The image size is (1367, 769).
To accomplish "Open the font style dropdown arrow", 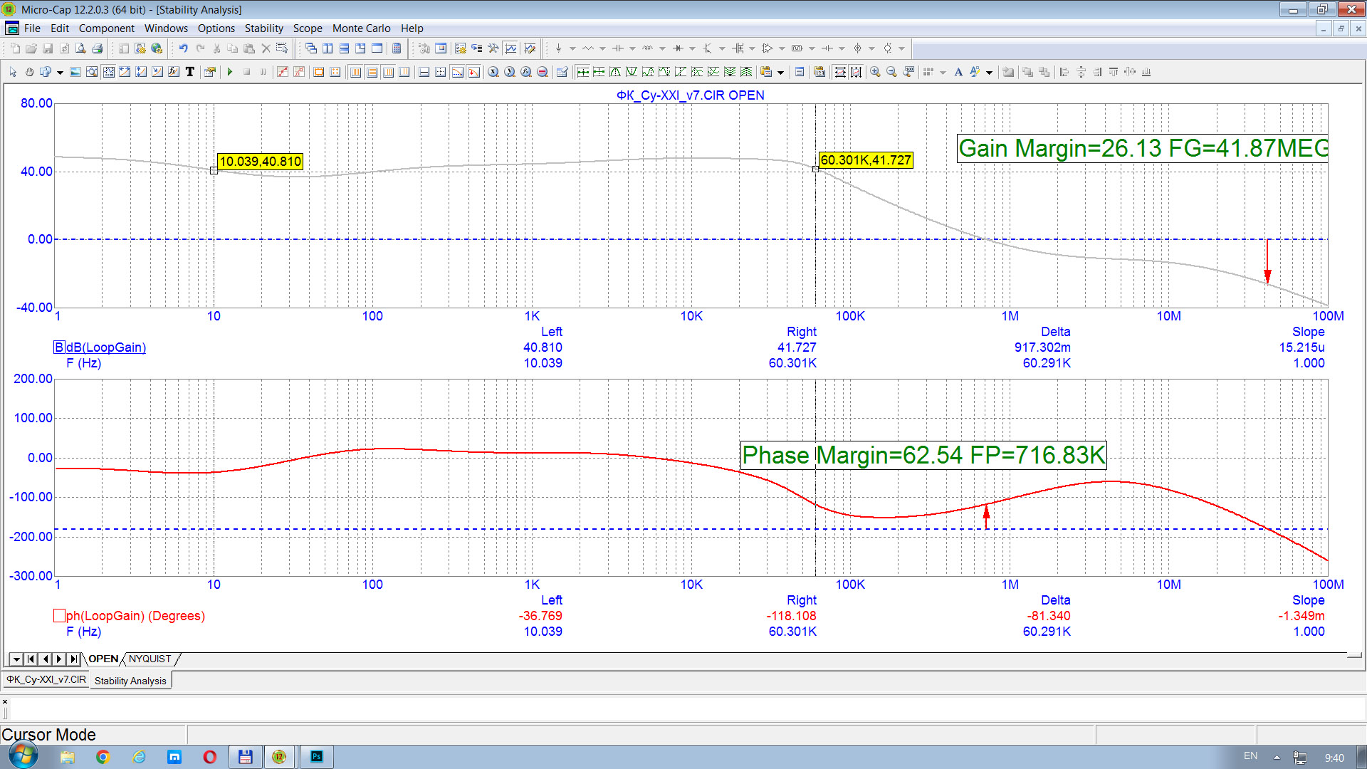I will pos(989,72).
